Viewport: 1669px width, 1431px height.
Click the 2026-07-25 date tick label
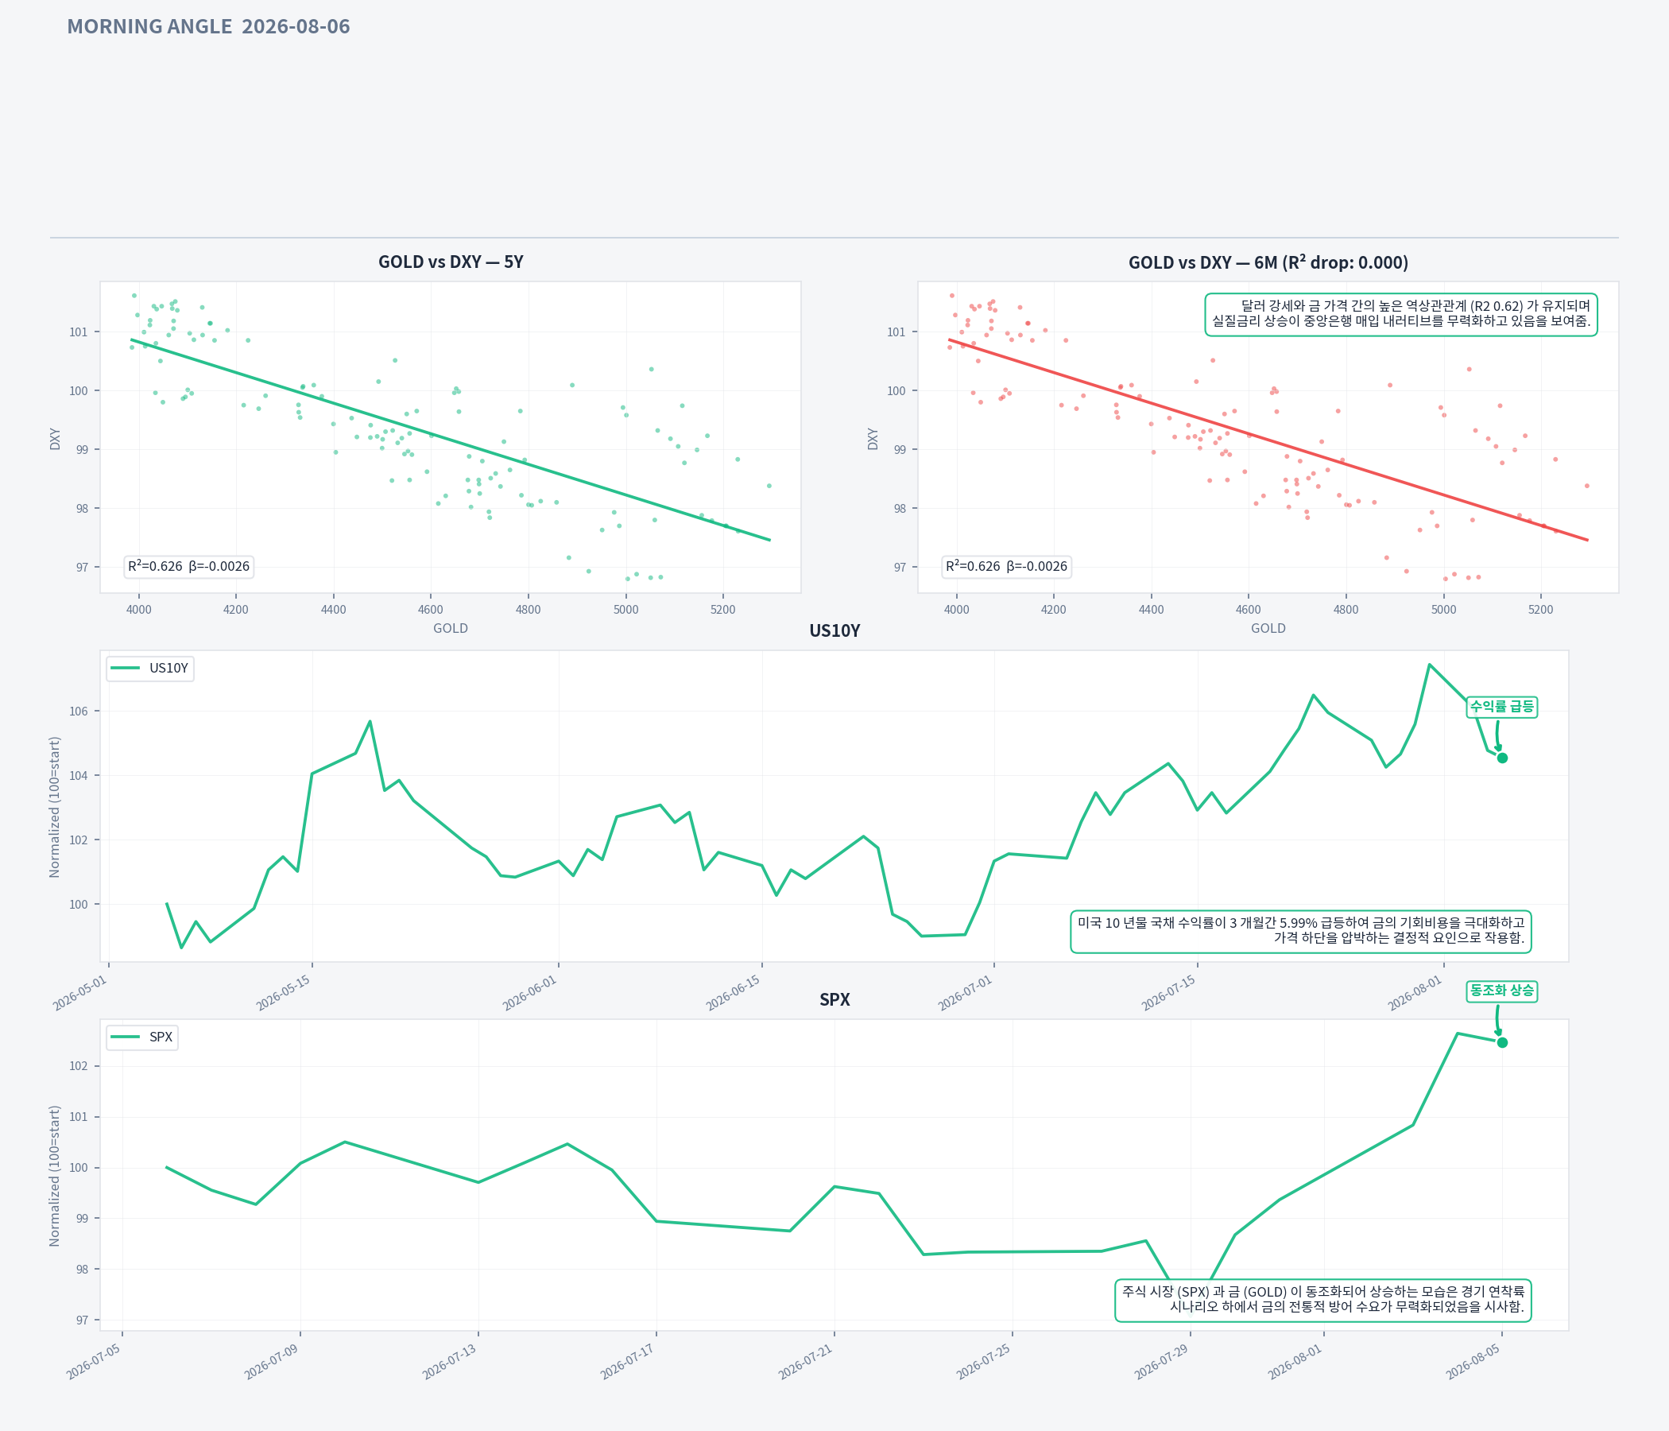[985, 1361]
